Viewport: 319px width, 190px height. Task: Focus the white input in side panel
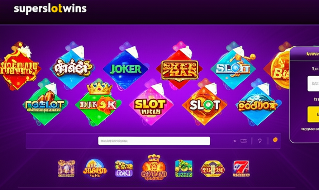(313, 83)
